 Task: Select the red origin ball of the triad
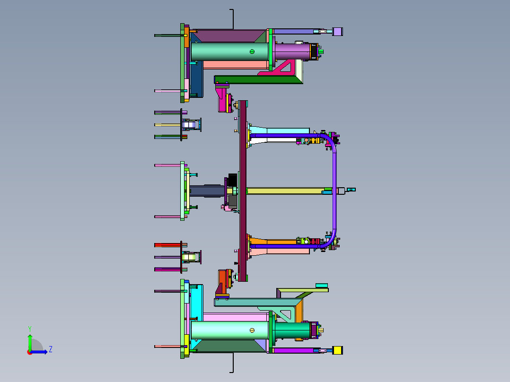point(29,352)
